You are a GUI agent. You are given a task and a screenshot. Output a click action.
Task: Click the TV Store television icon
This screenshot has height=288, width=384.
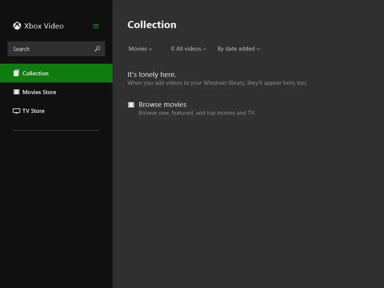click(x=16, y=111)
